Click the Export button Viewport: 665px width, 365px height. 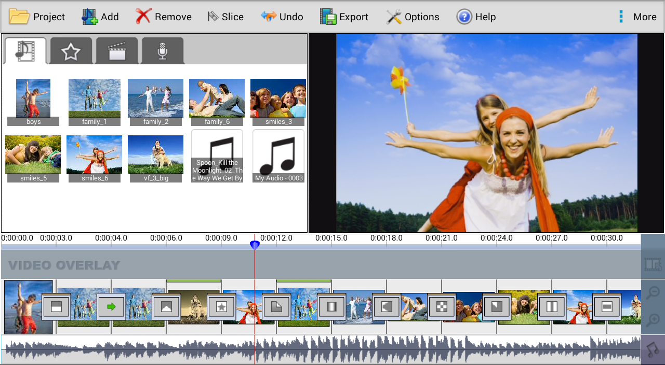click(x=344, y=16)
